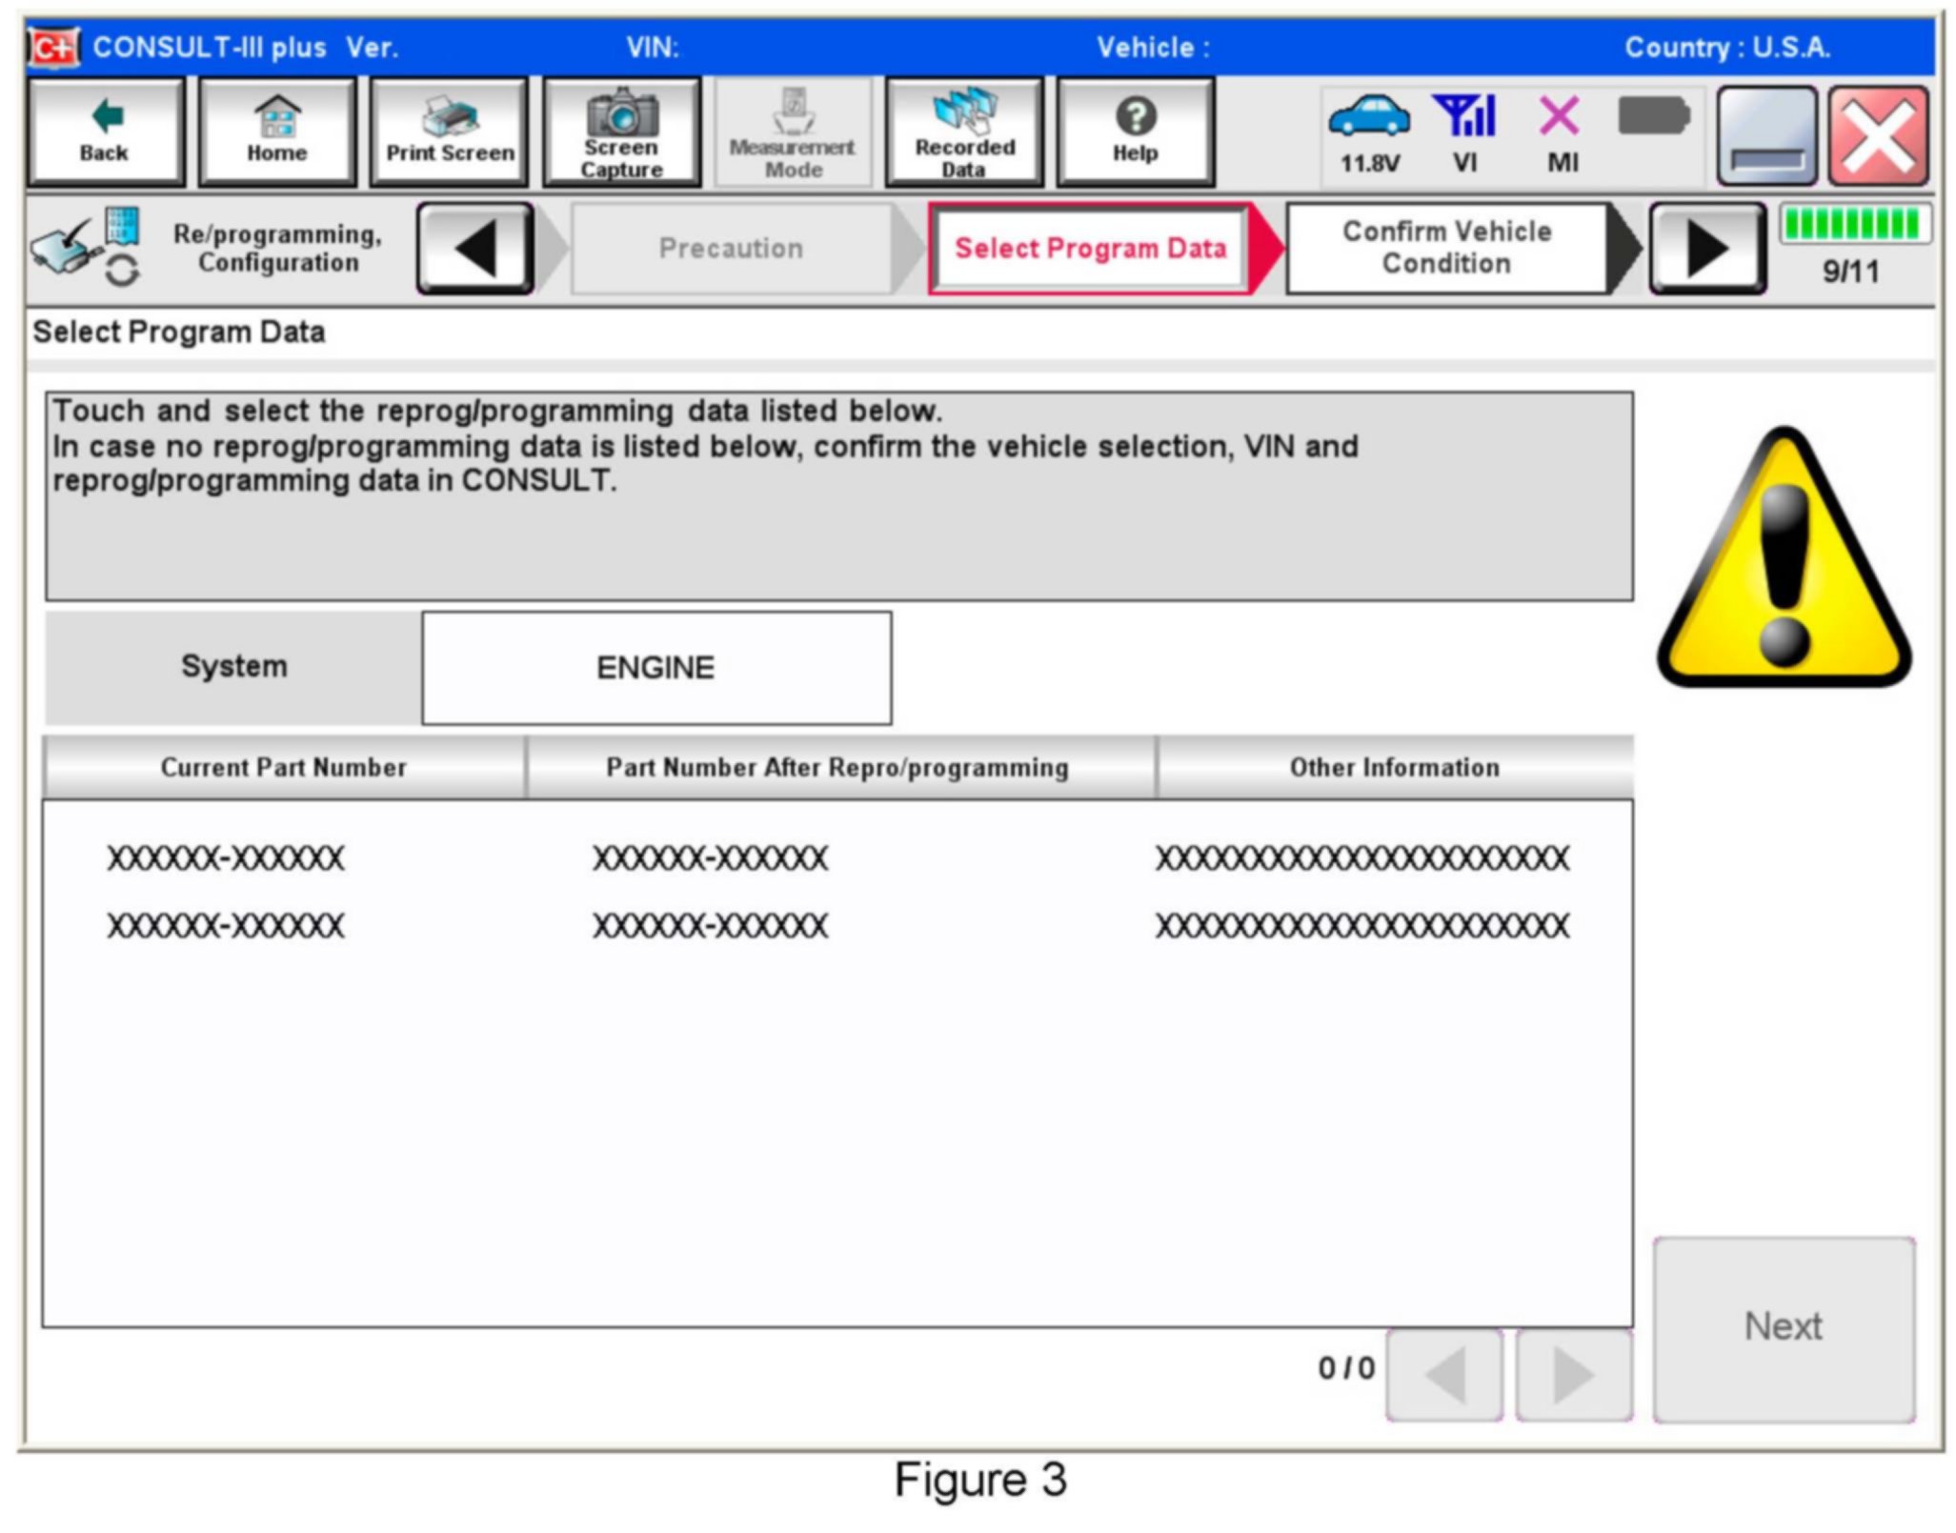The image size is (1956, 1533).
Task: Open the Help question mark button
Action: tap(1136, 131)
